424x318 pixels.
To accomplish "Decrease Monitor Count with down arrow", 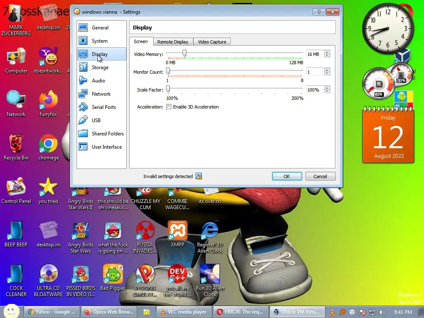I will pos(327,74).
